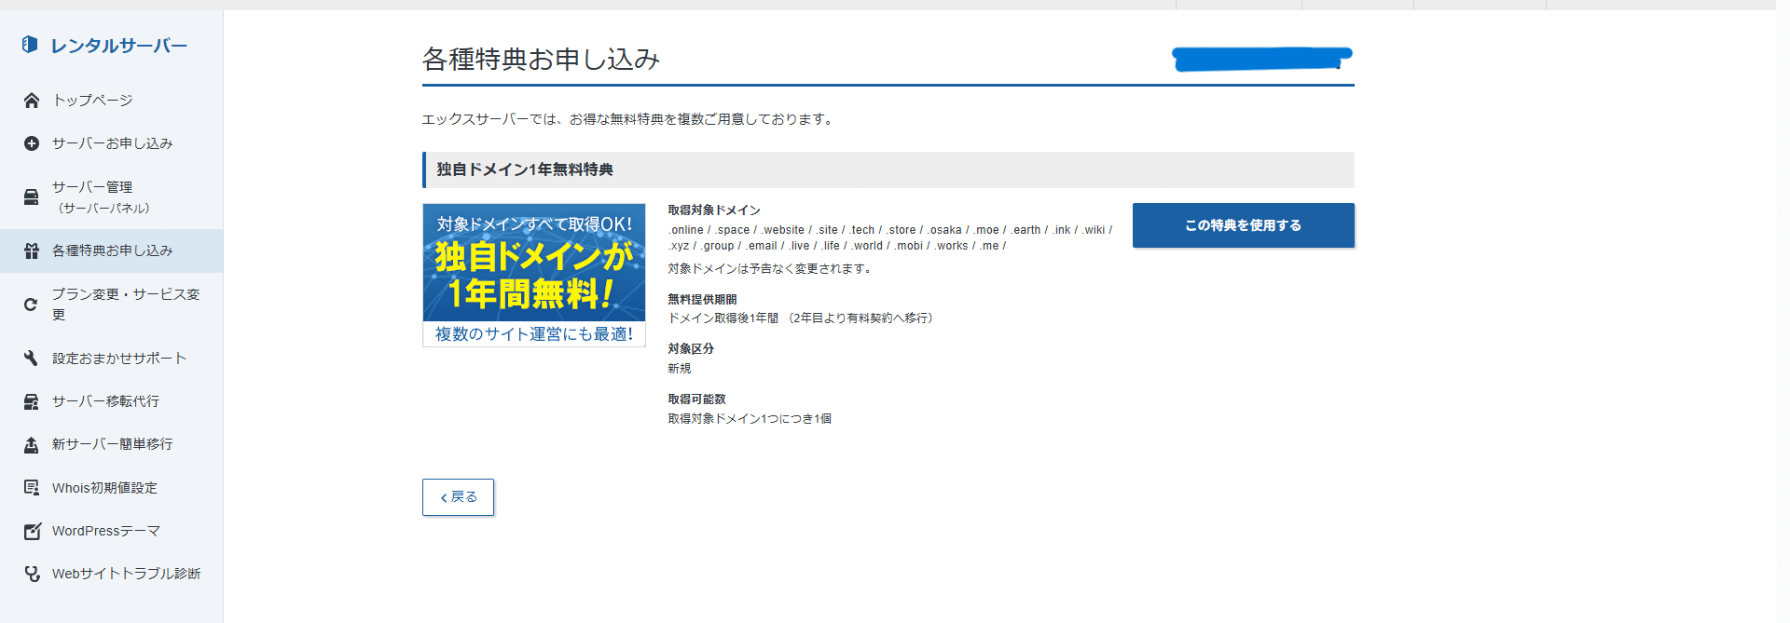
Task: Click the レンタルサーバー header title
Action: pyautogui.click(x=119, y=46)
